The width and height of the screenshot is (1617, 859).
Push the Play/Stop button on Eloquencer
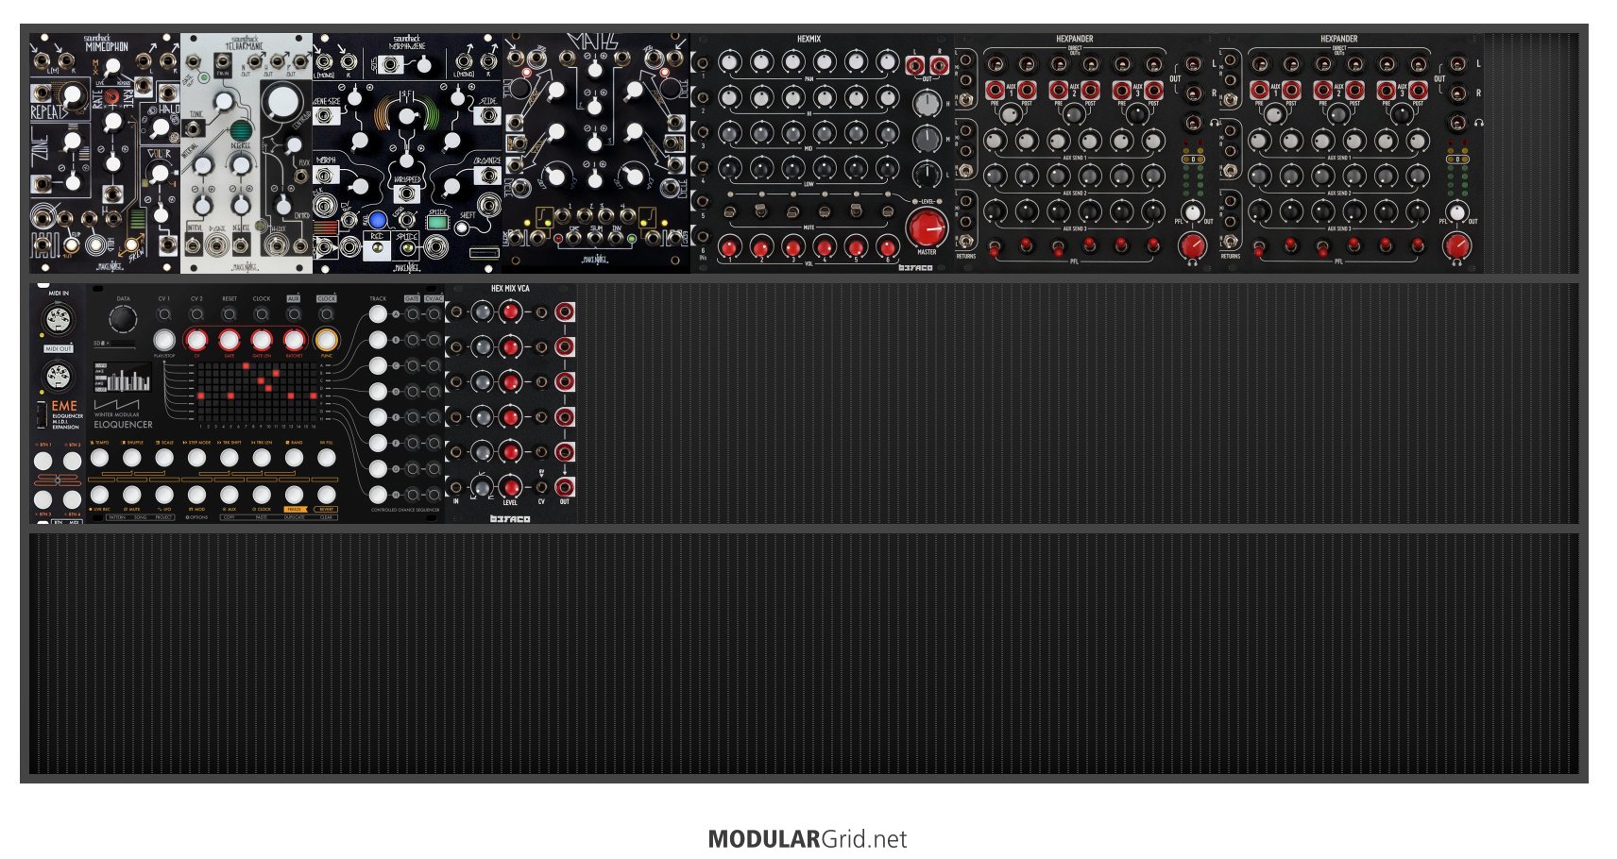[x=164, y=340]
